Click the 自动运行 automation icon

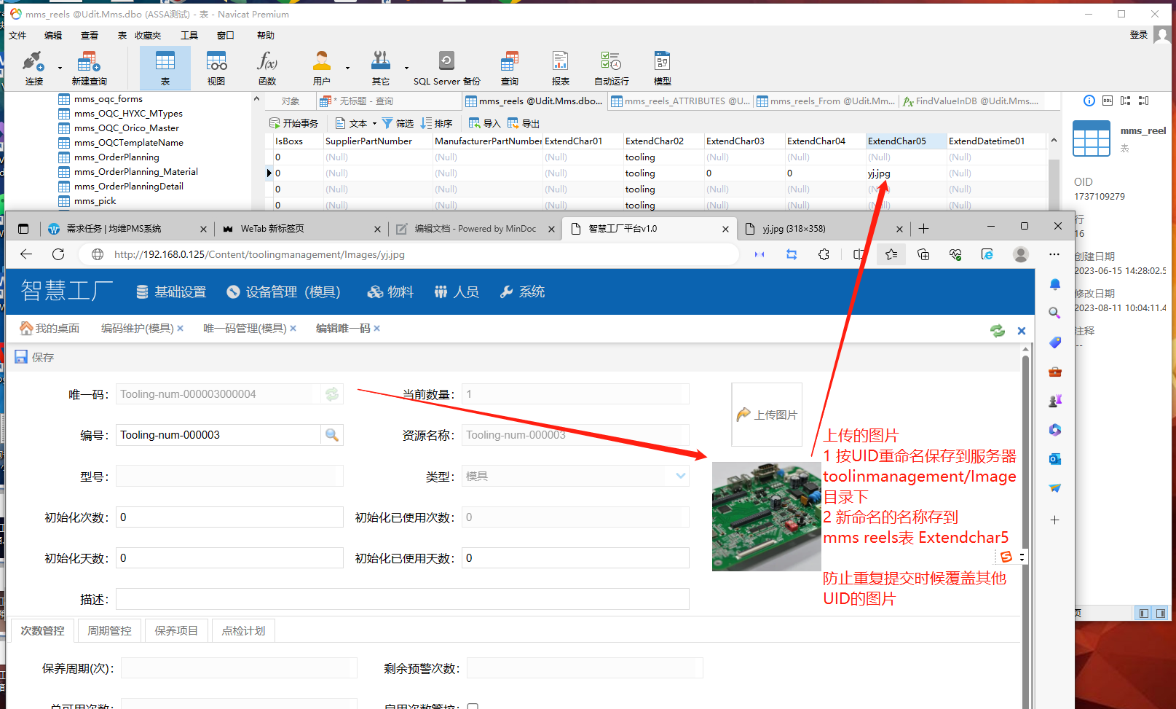(x=611, y=68)
